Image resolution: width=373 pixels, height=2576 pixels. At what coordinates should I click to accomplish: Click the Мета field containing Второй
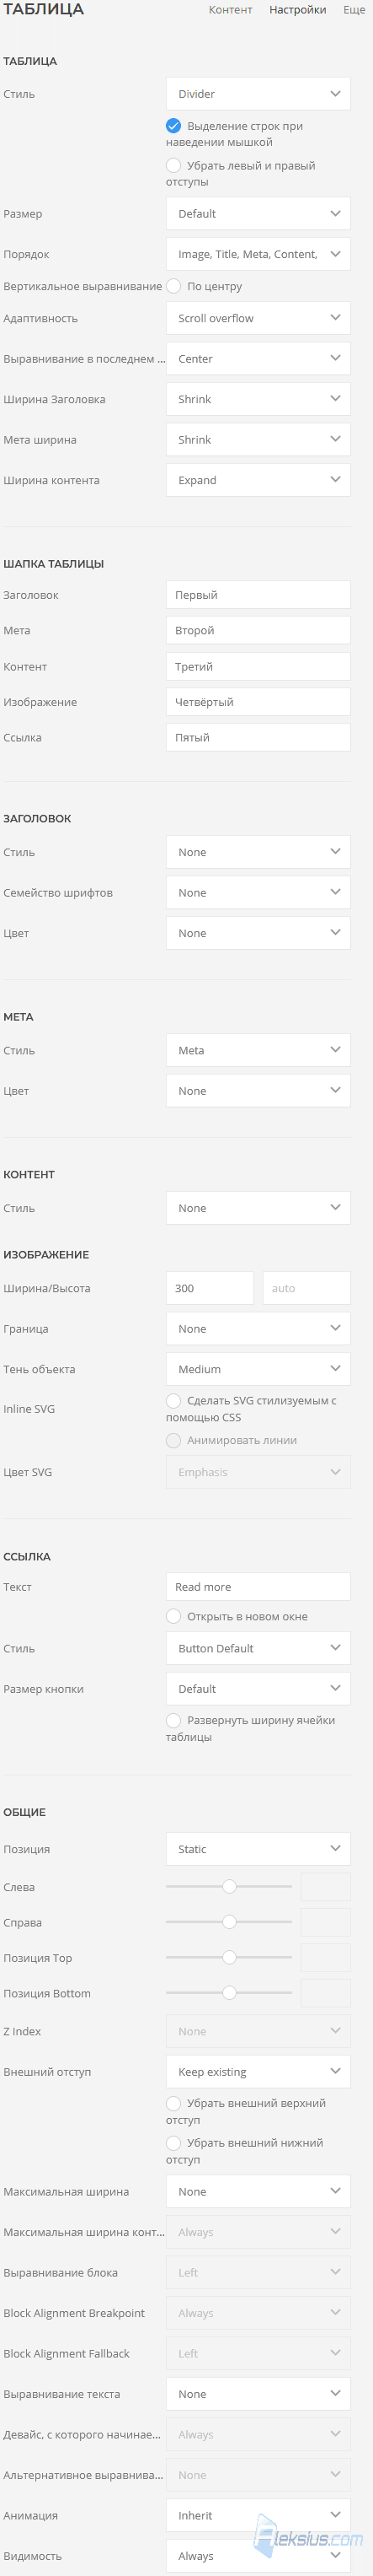click(x=258, y=630)
